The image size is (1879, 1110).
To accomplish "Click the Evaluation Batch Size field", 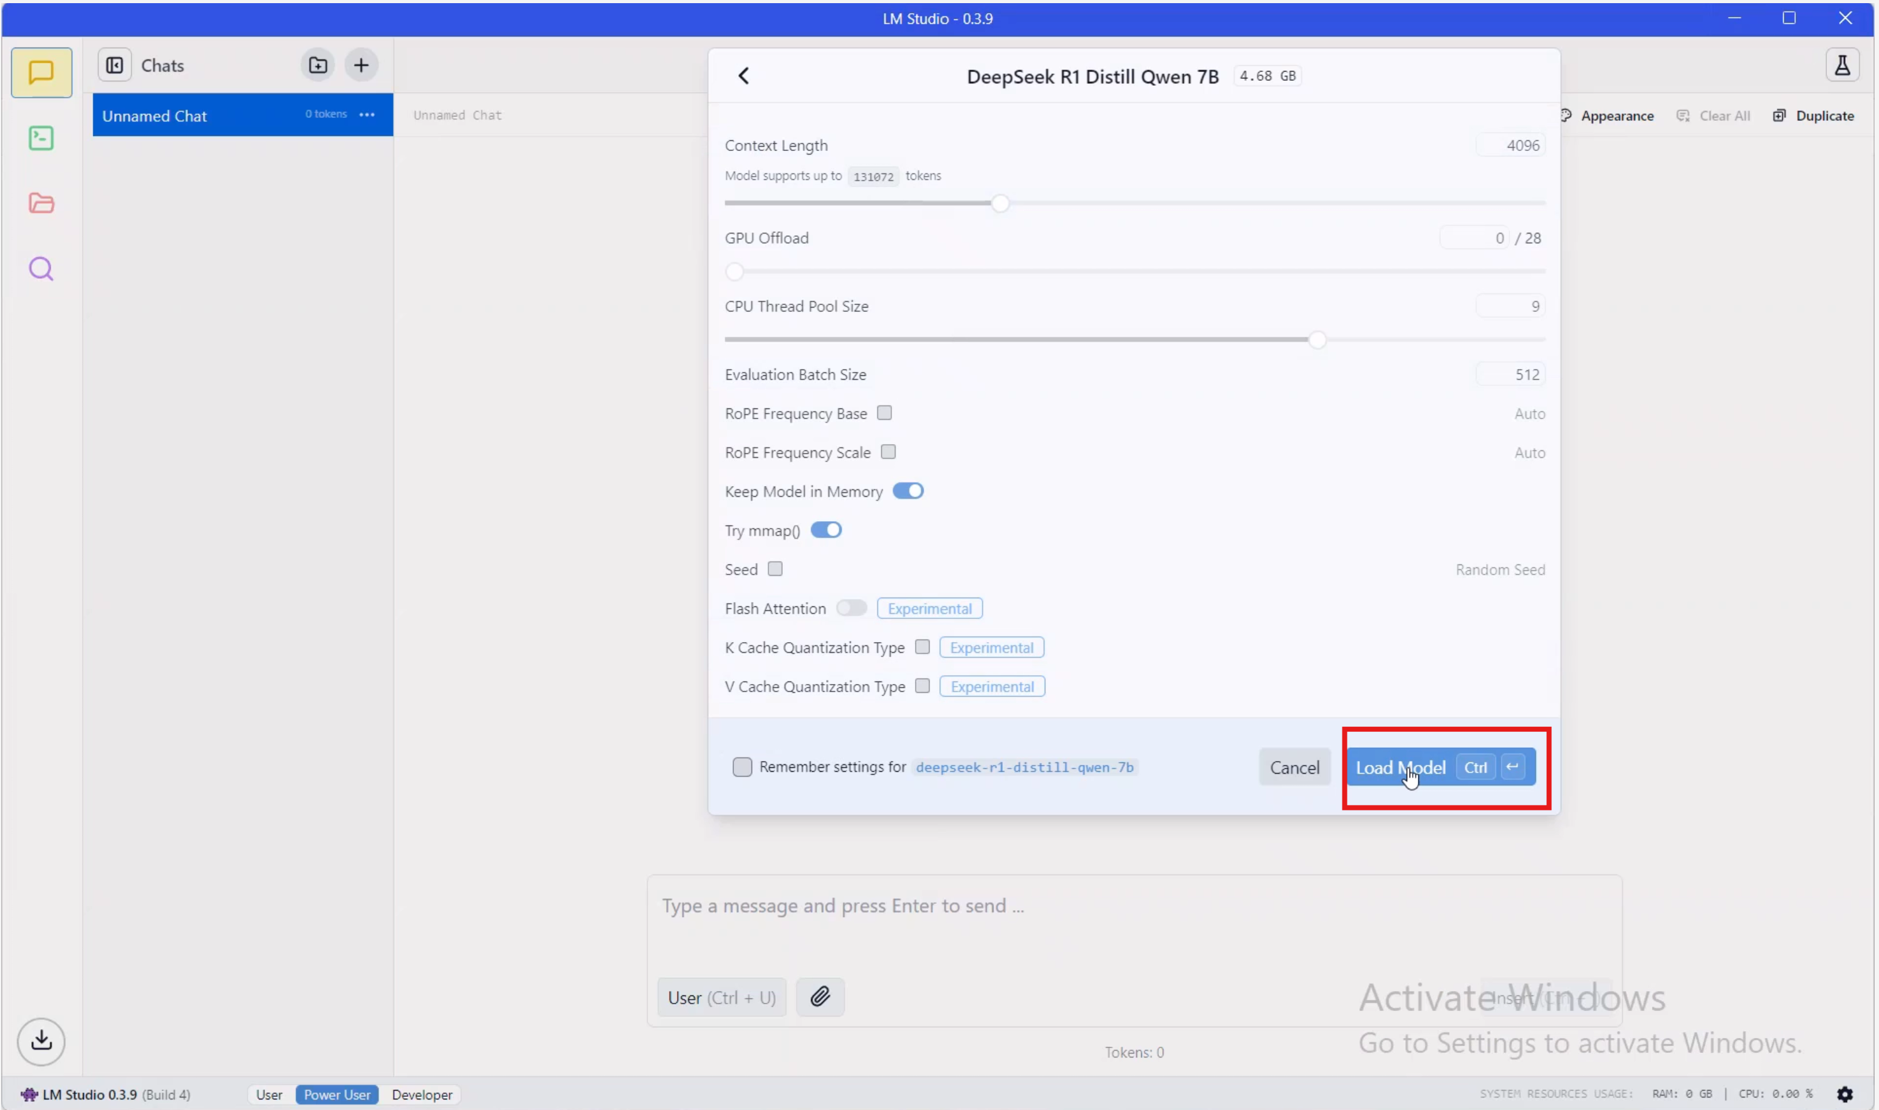I will (x=1510, y=374).
